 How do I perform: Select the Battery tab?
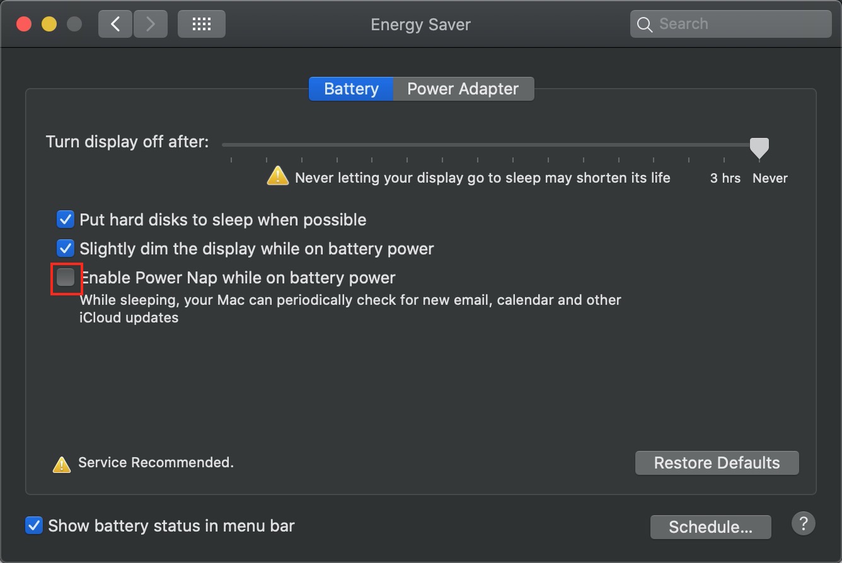pos(351,89)
